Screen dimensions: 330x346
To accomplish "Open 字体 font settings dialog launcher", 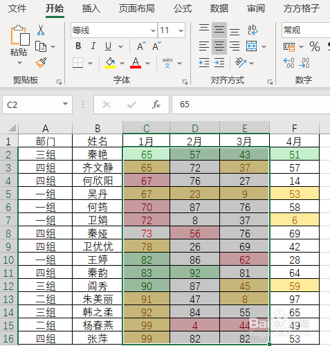I will point(185,82).
